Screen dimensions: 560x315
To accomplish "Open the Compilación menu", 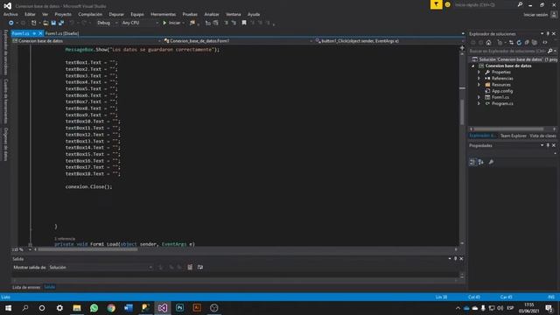I will 90,14.
